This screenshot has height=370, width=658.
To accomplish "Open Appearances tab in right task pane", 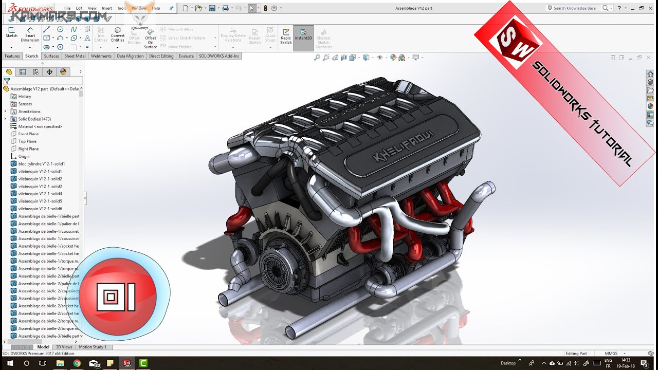I will click(650, 106).
